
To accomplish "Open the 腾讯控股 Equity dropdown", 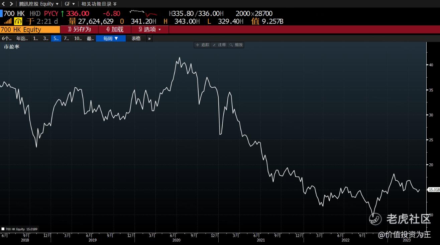I will (x=39, y=4).
